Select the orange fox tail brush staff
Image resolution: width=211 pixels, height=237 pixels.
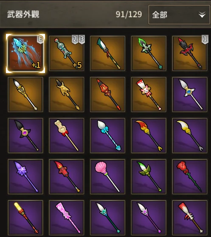point(149,135)
